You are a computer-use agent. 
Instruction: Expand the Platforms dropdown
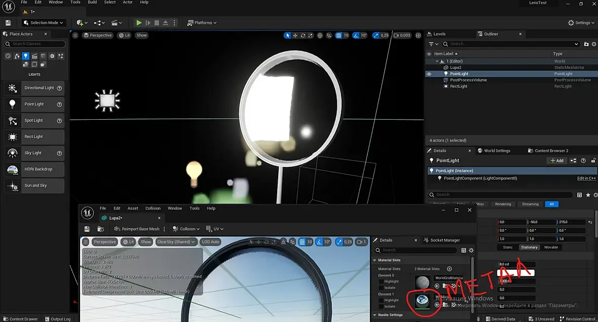(202, 23)
